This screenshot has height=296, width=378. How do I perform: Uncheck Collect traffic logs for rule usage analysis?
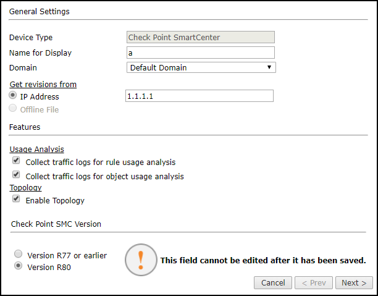16,160
